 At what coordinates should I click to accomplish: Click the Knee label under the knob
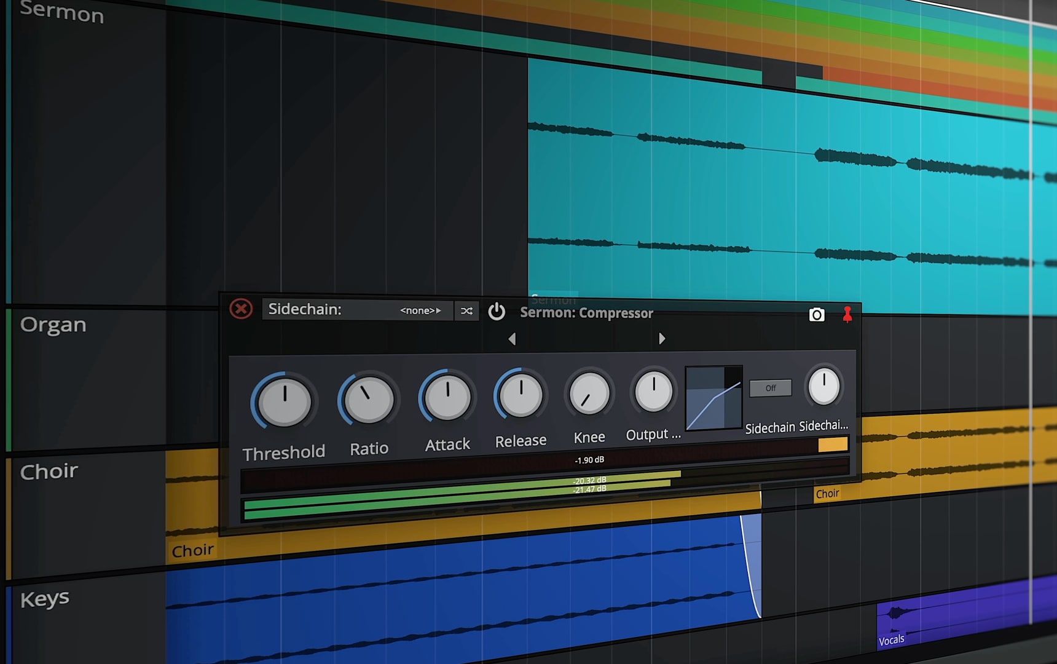click(589, 437)
